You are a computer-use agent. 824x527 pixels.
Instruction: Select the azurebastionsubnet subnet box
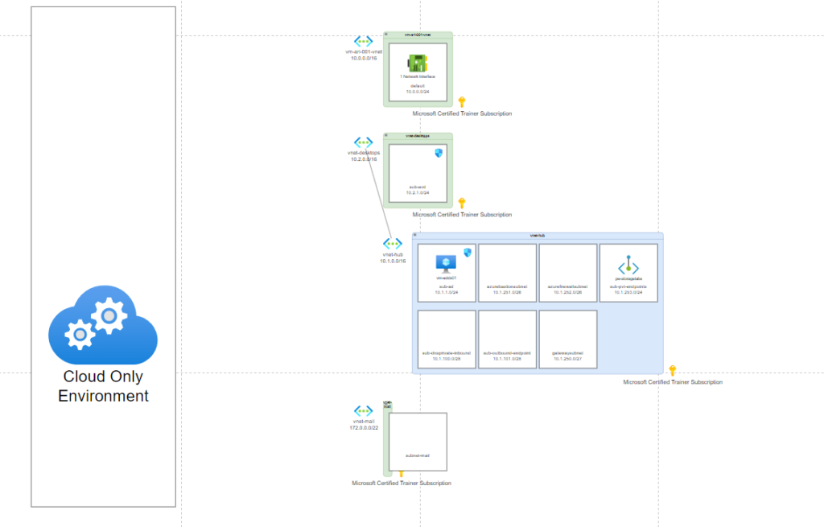(507, 273)
